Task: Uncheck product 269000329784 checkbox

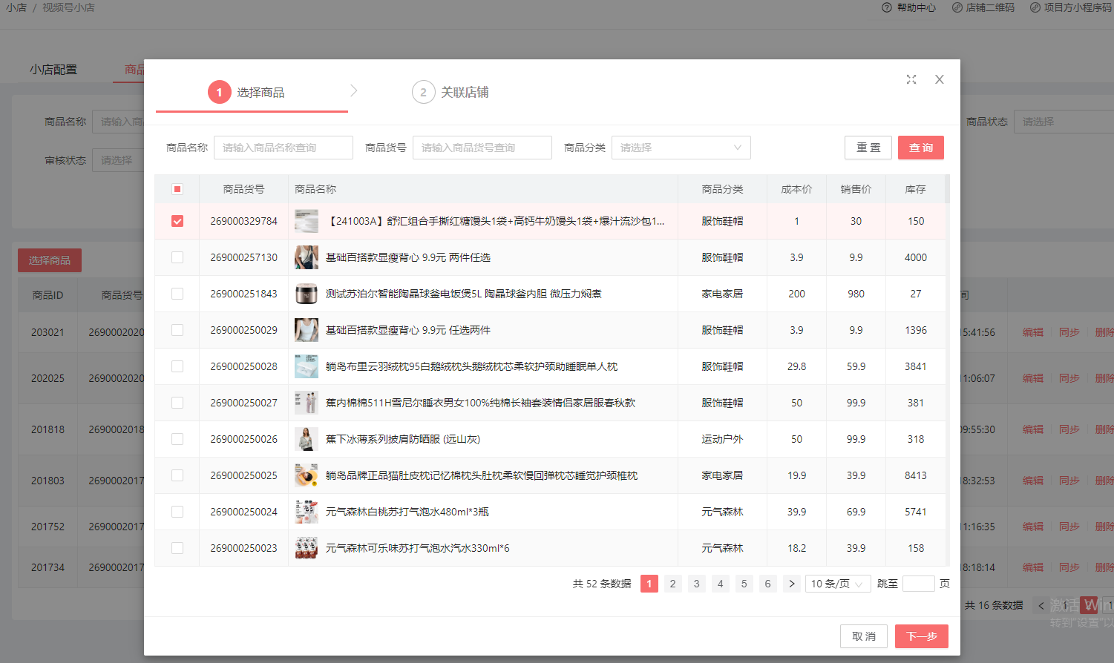Action: pos(177,221)
